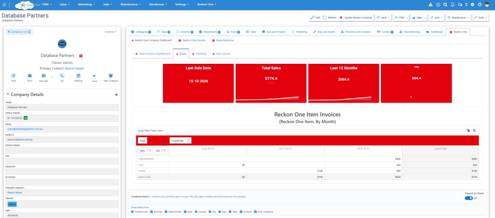
Task: Open the Item field filter
Action: [150, 151]
